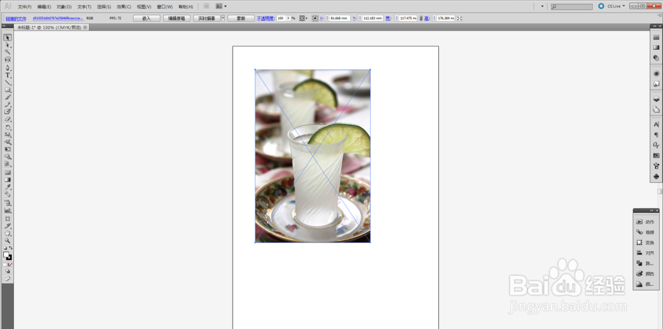
Task: Toggle constrain width and height proportions link
Action: pyautogui.click(x=421, y=18)
